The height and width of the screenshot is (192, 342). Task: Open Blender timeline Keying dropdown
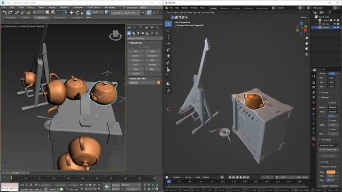point(189,177)
